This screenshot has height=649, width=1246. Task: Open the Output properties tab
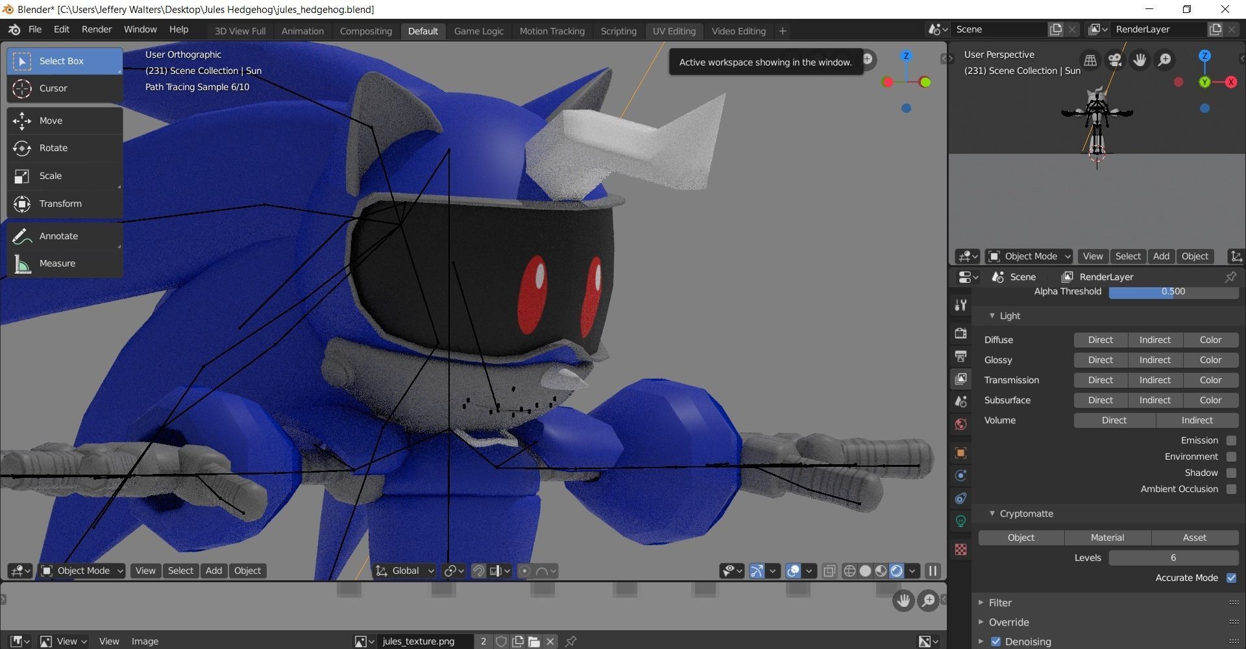pos(961,356)
